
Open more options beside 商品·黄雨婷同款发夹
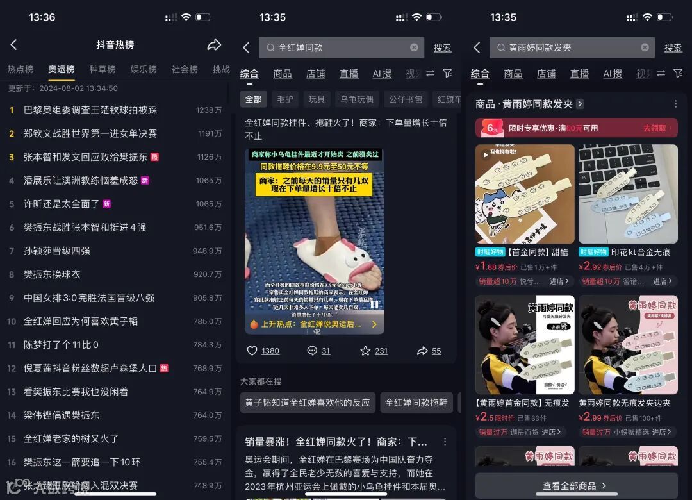pyautogui.click(x=676, y=104)
